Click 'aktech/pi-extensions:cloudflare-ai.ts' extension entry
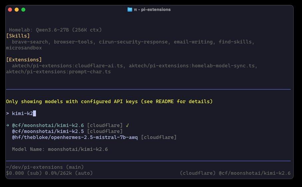The image size is (302, 187). pos(67,66)
